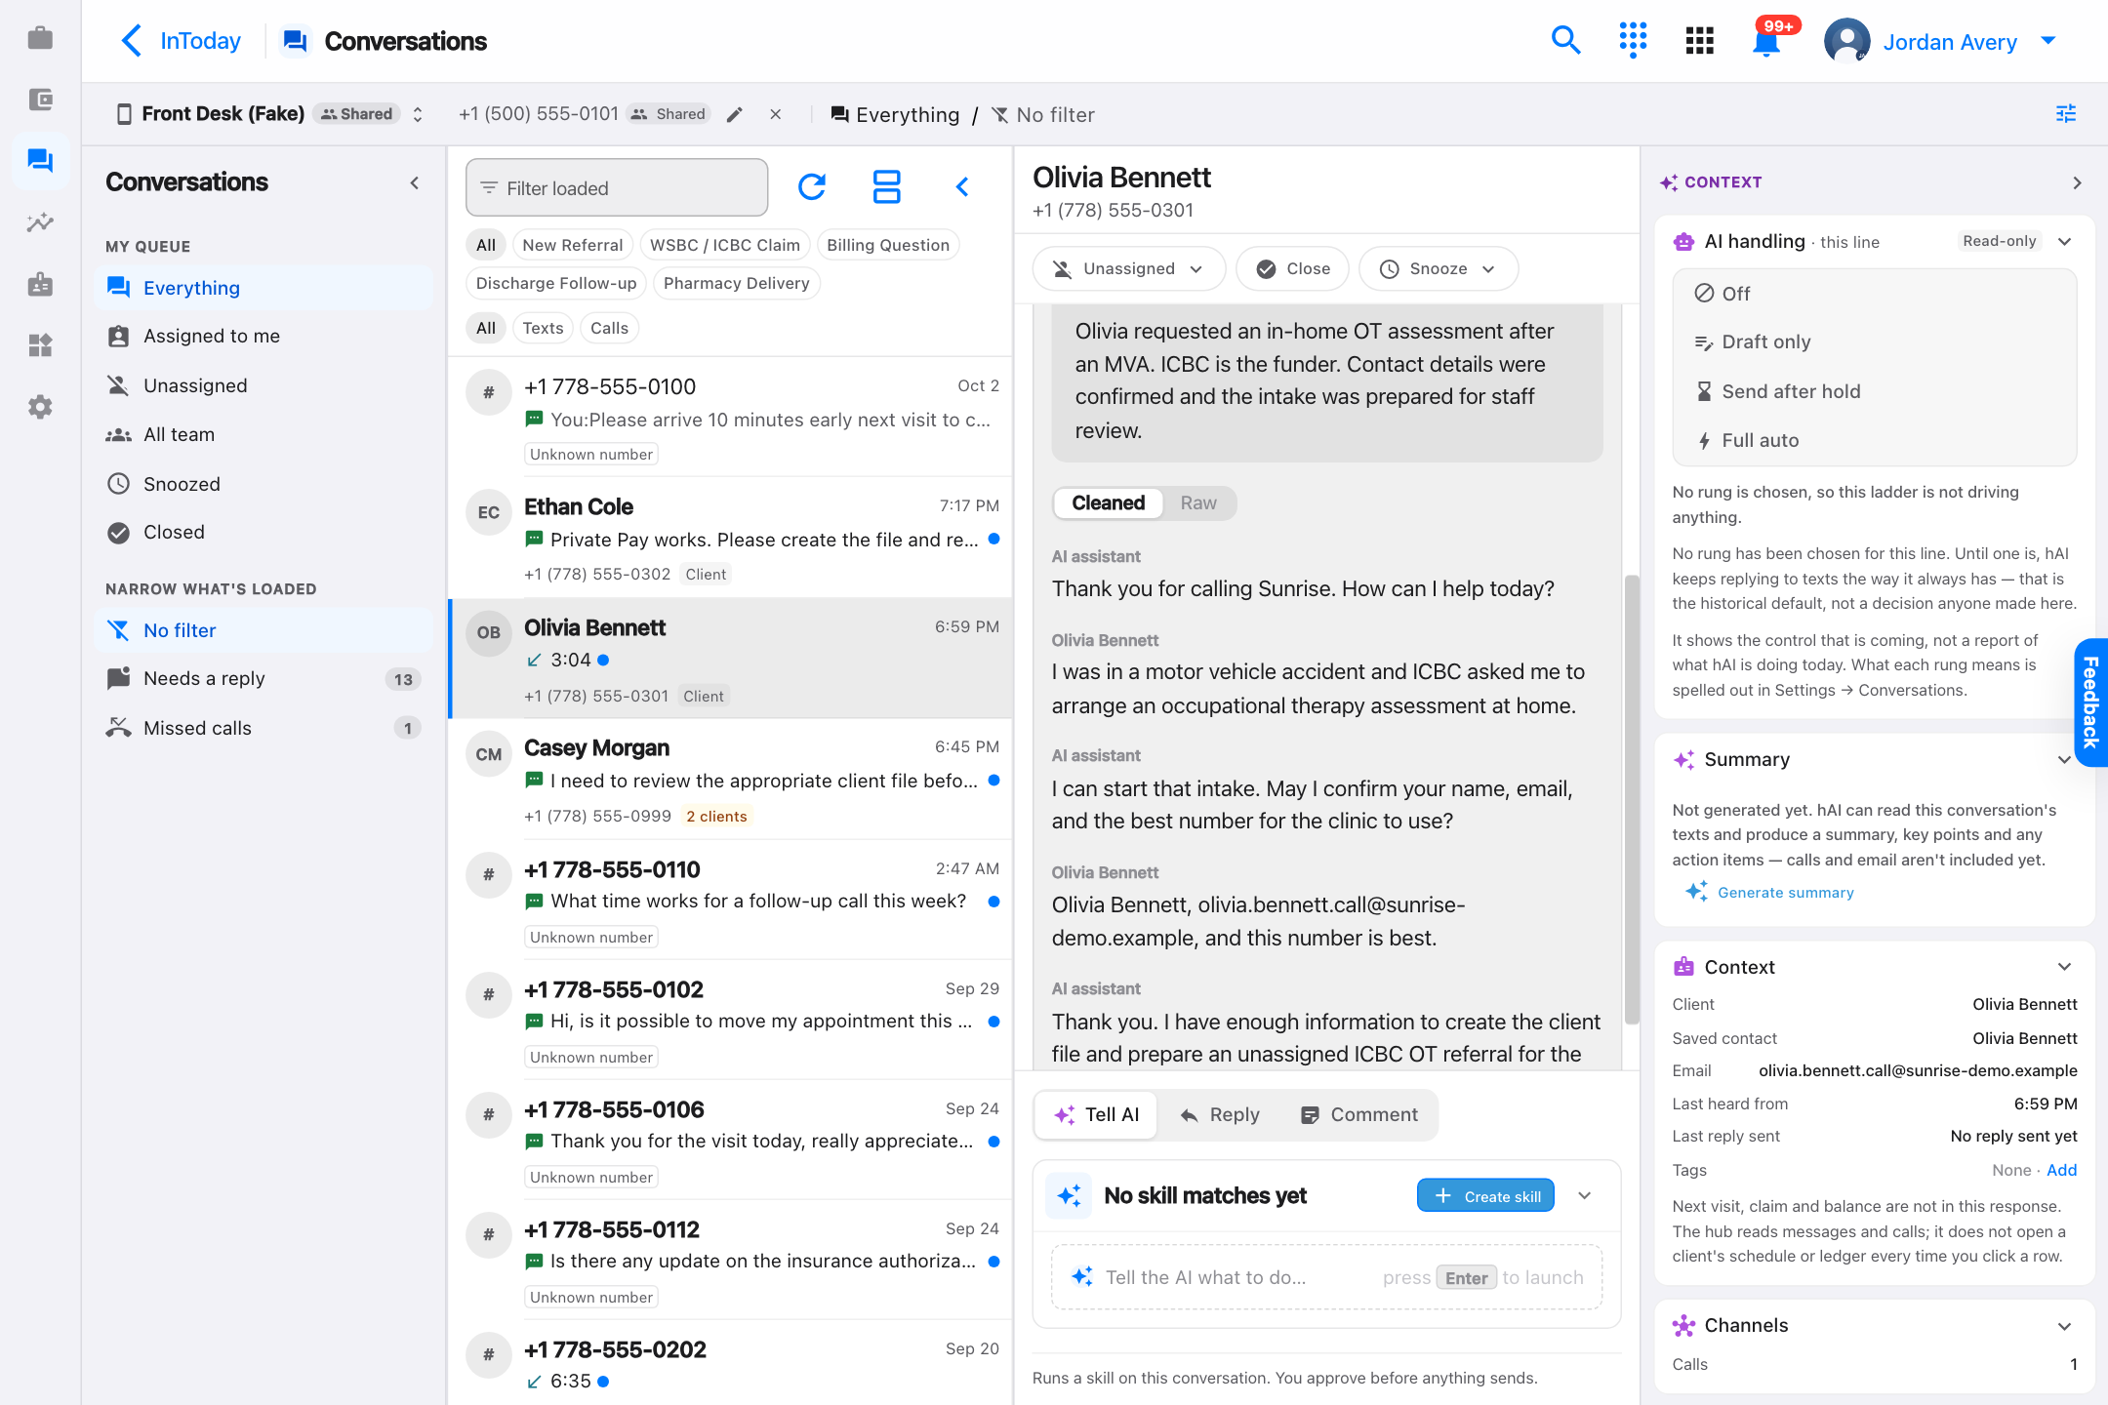Viewport: 2108px width, 1405px height.
Task: Add a tag via Add link
Action: [x=2061, y=1170]
